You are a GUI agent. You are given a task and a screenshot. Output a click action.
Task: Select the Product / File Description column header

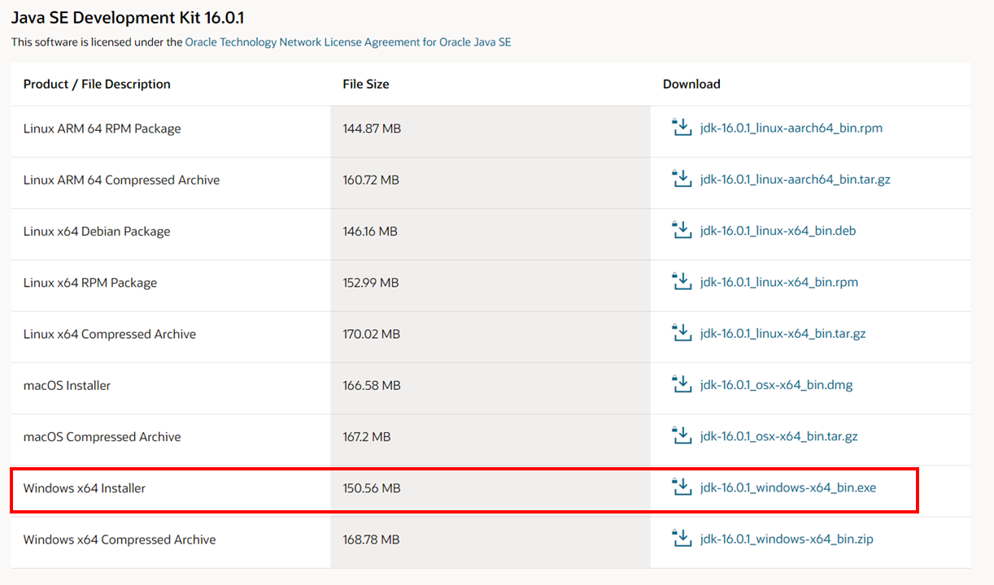pos(97,84)
